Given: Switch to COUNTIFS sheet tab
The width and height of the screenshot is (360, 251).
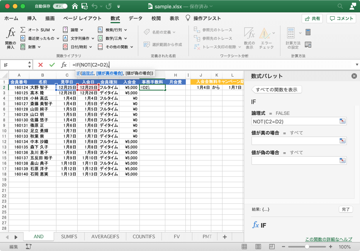Looking at the screenshot, I should tap(144, 237).
